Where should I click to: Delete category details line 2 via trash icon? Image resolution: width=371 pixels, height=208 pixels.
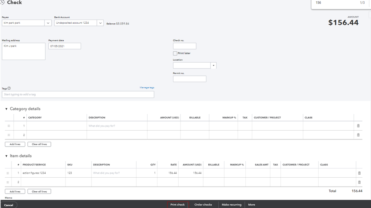pos(358,135)
